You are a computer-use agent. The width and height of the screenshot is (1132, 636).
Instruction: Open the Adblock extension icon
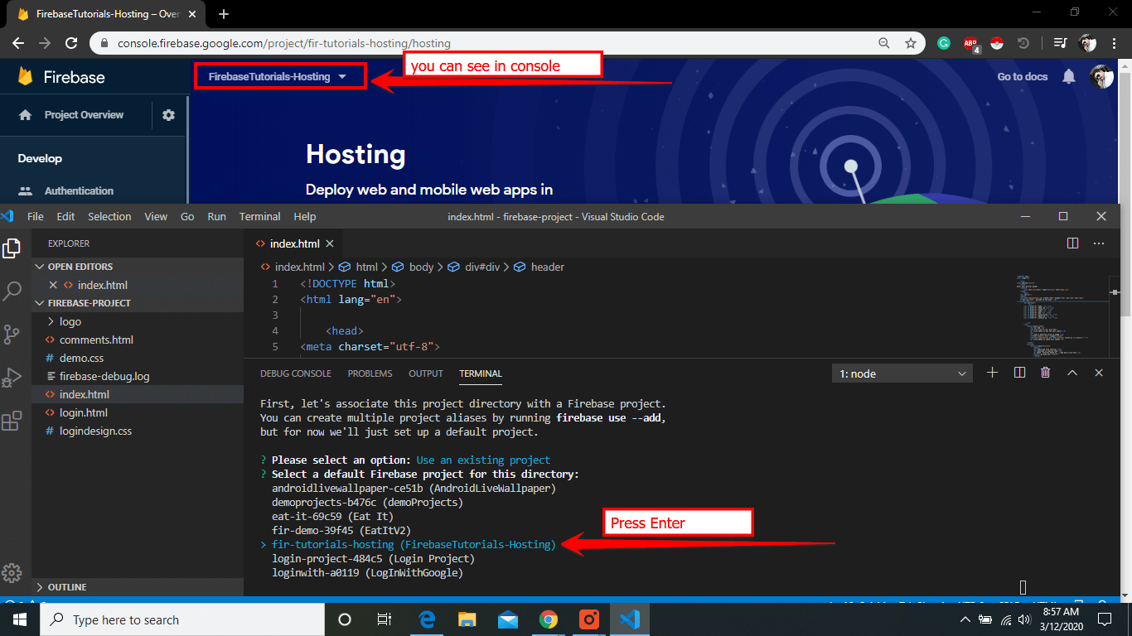[971, 44]
